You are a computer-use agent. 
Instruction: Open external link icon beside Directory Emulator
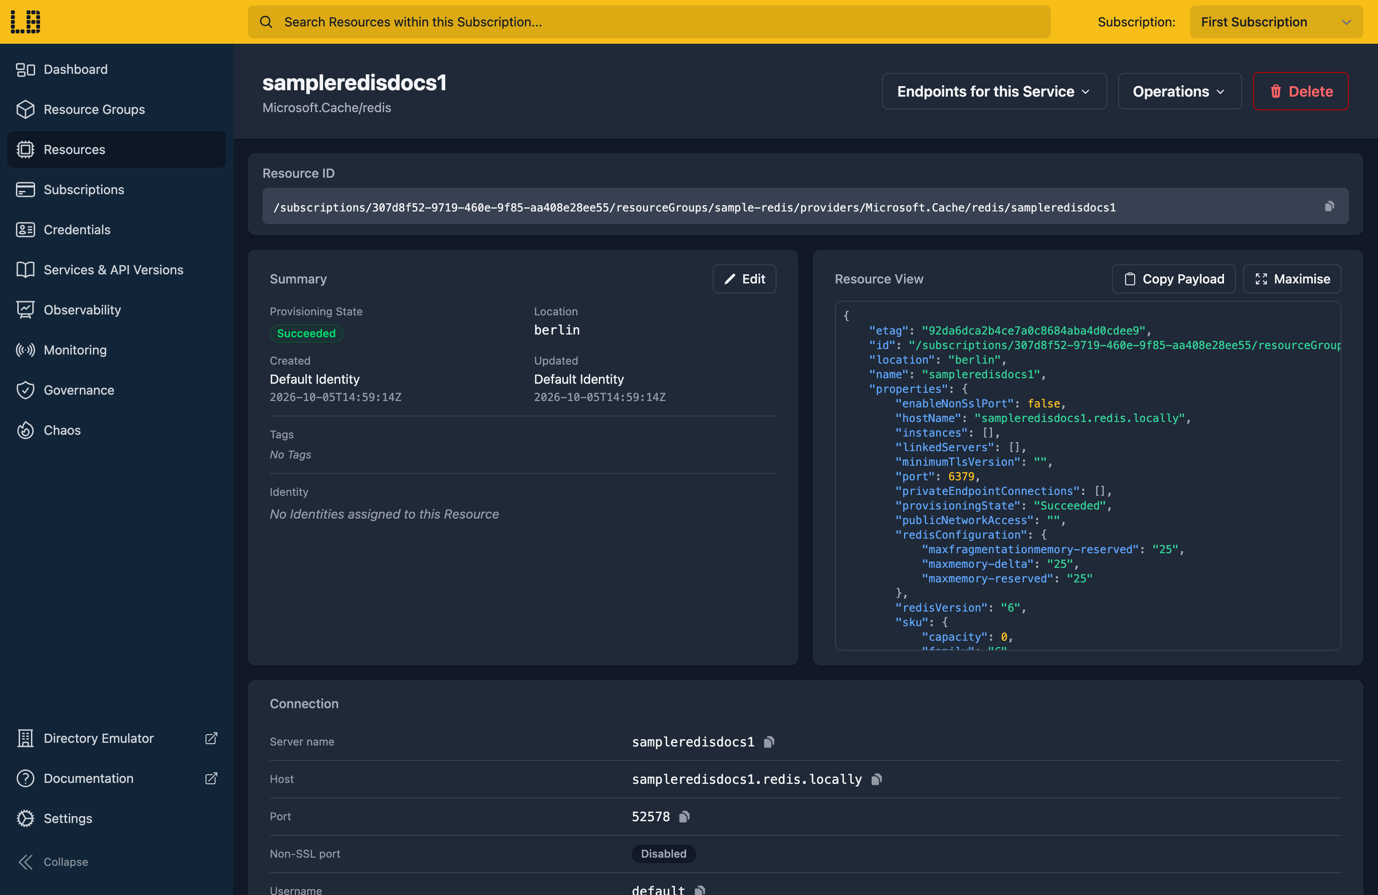pyautogui.click(x=211, y=738)
